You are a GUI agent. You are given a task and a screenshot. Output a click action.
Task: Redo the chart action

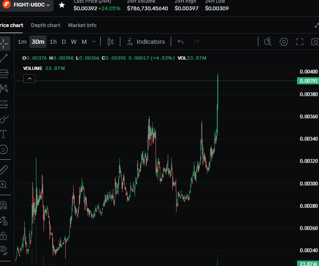[x=196, y=41]
